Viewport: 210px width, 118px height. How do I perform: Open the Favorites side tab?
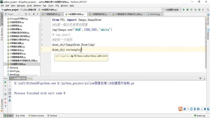(x=2, y=105)
